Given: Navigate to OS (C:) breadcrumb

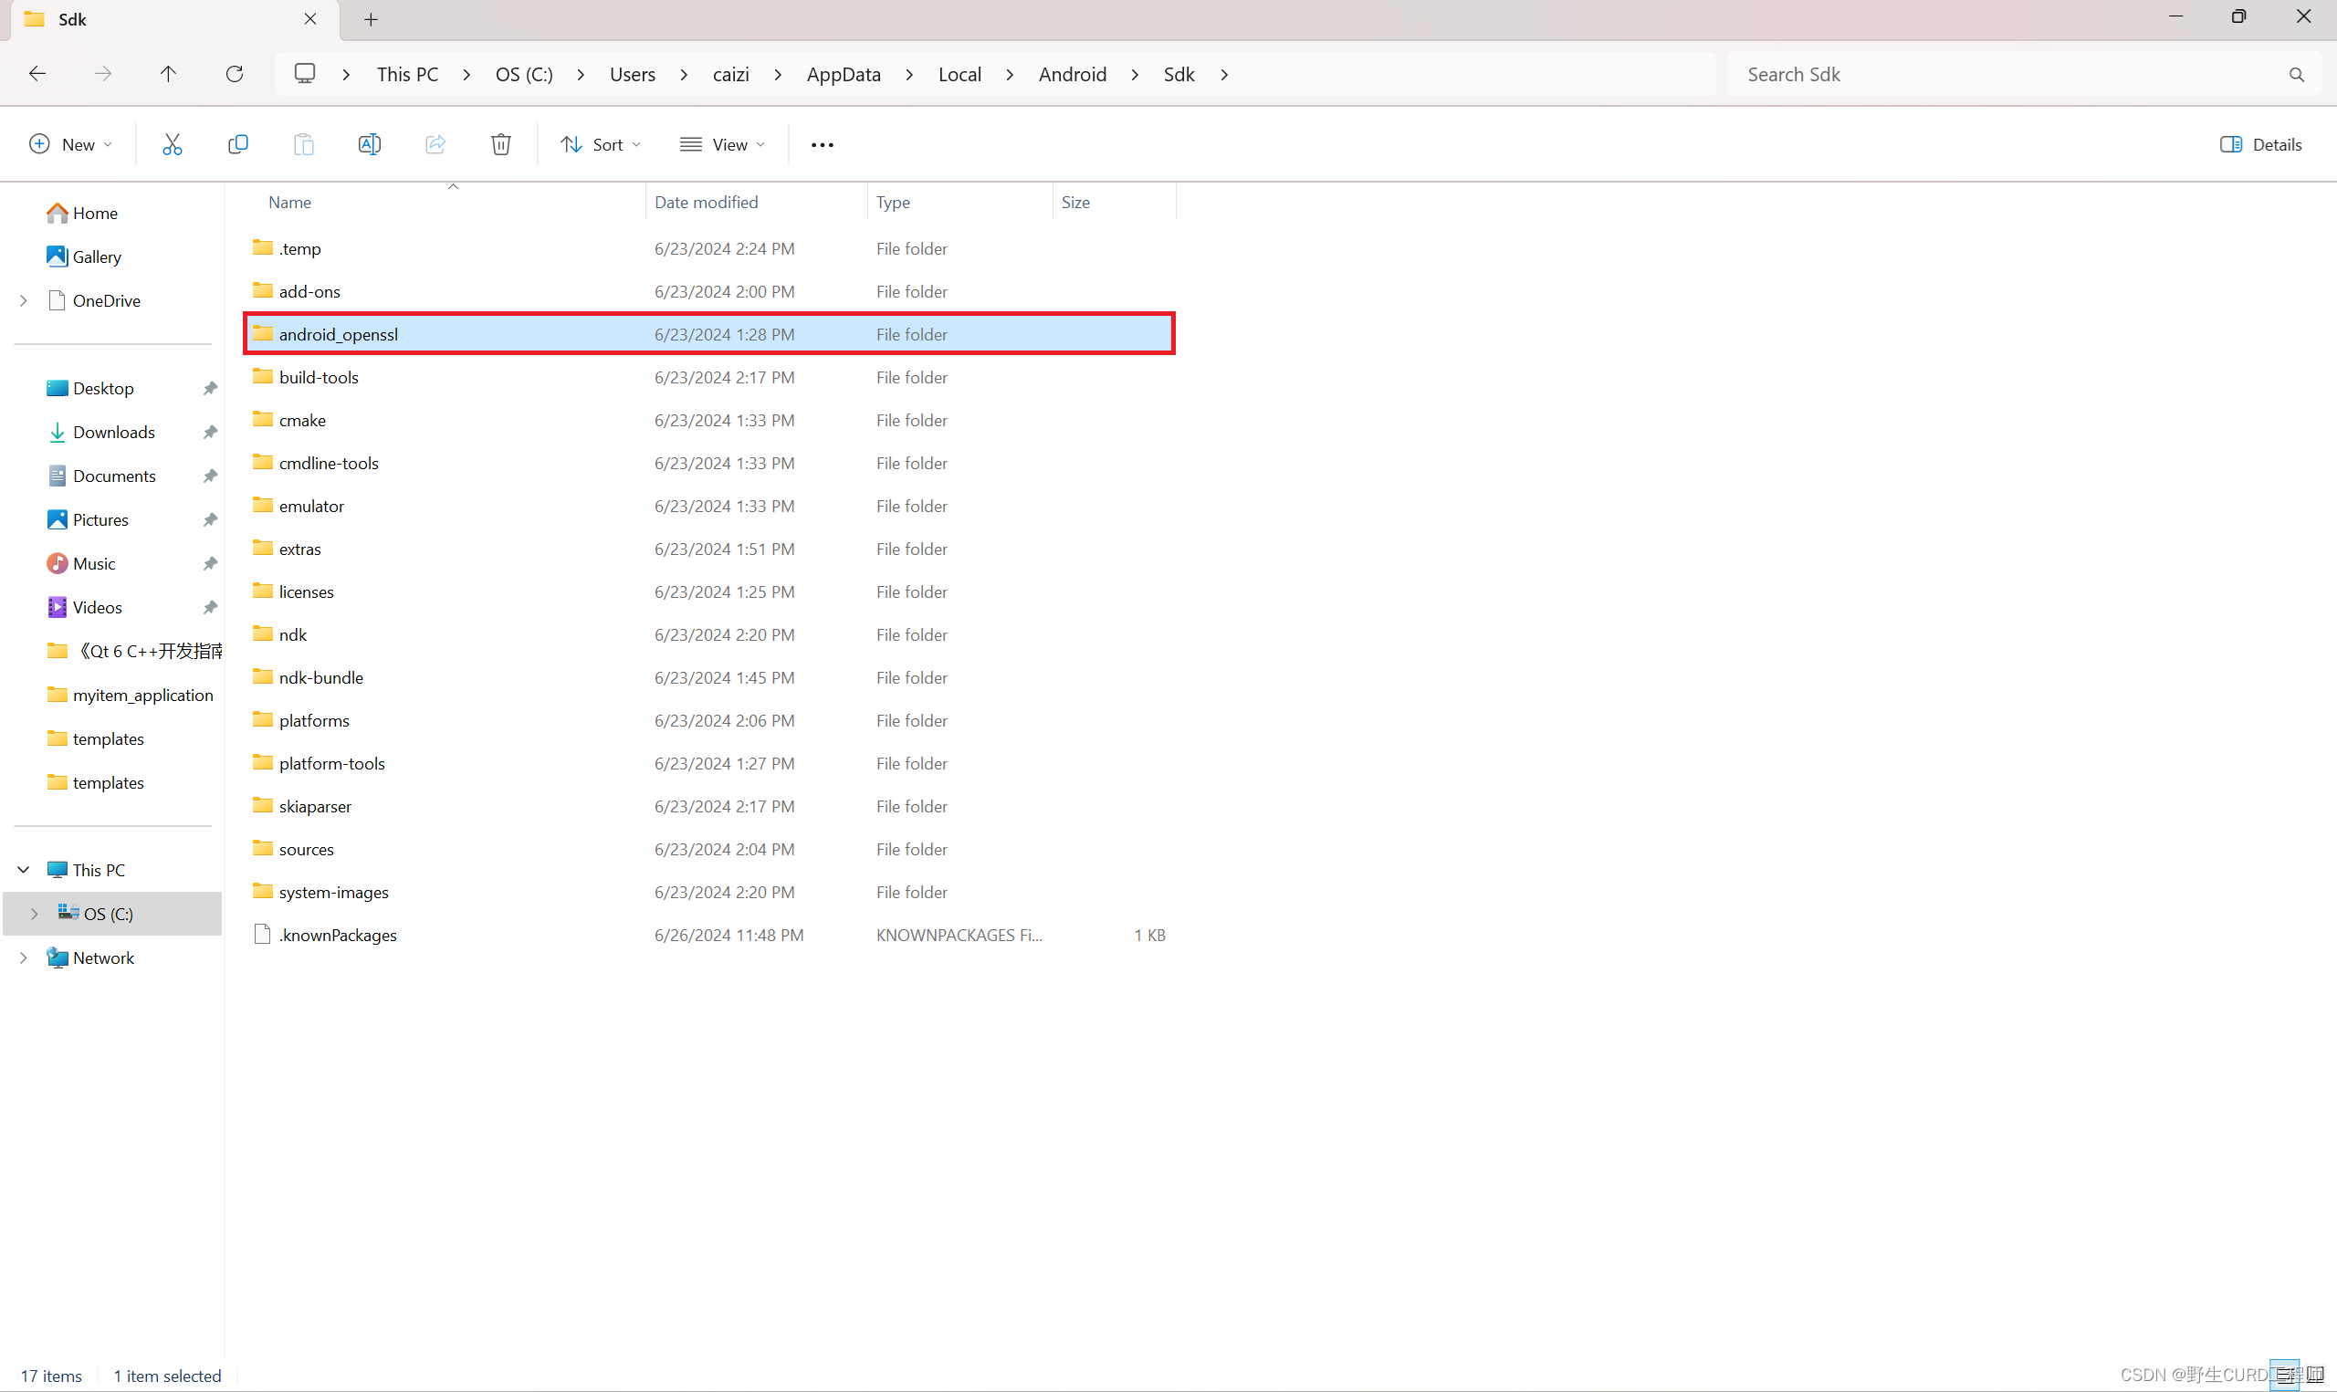Looking at the screenshot, I should (x=524, y=74).
